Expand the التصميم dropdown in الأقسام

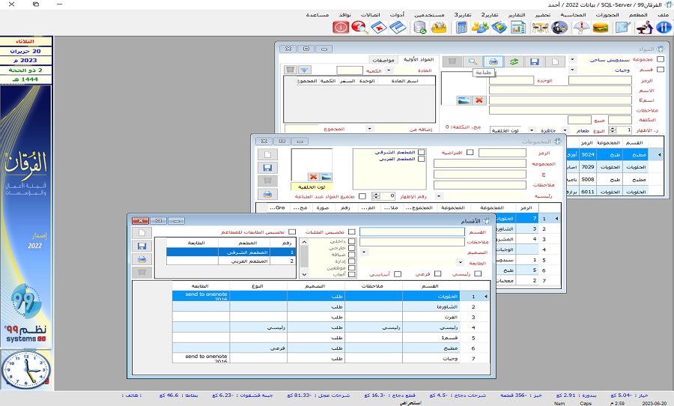(x=363, y=252)
